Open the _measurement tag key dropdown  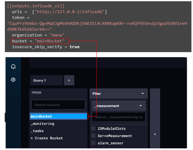pos(119,106)
